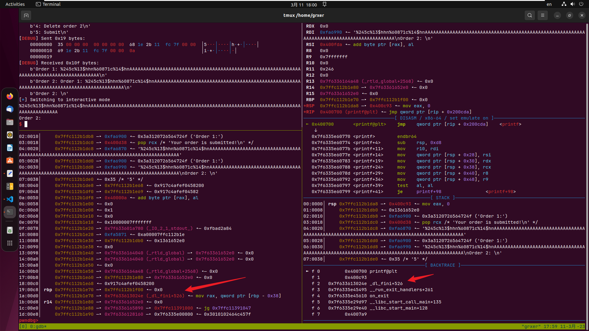Open the volume indicator in top bar
The height and width of the screenshot is (331, 589).
tap(572, 4)
